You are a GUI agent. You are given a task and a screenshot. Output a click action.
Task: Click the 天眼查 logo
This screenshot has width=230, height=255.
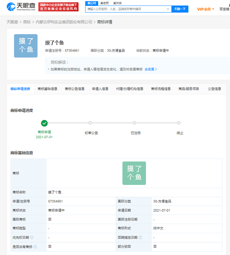click(x=21, y=6)
